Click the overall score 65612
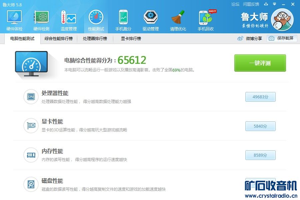Screen dimensions: 300x200 [x=132, y=60]
